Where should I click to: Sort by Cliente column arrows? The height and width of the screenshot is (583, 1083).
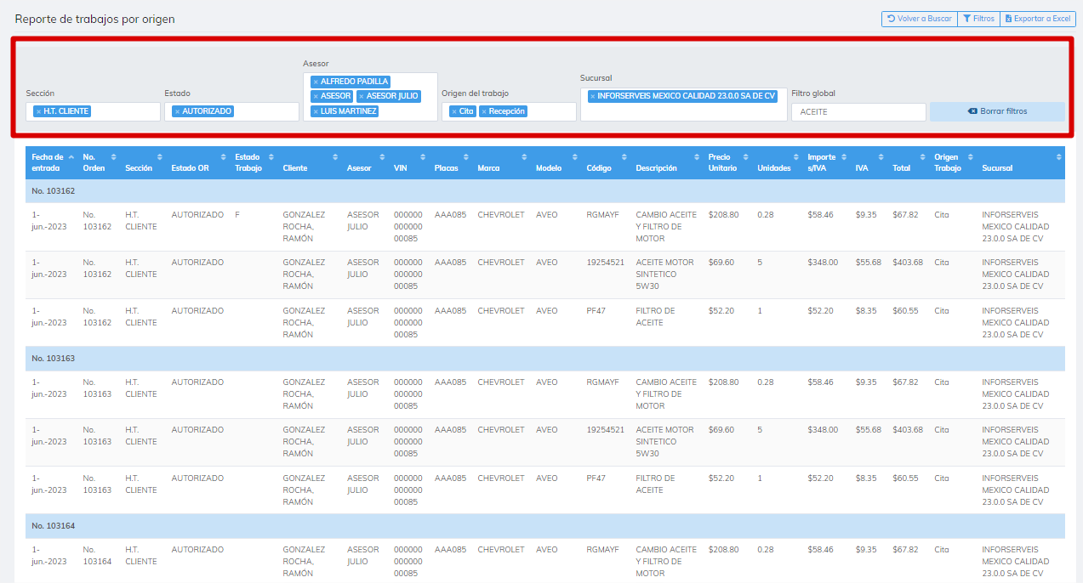tap(336, 157)
